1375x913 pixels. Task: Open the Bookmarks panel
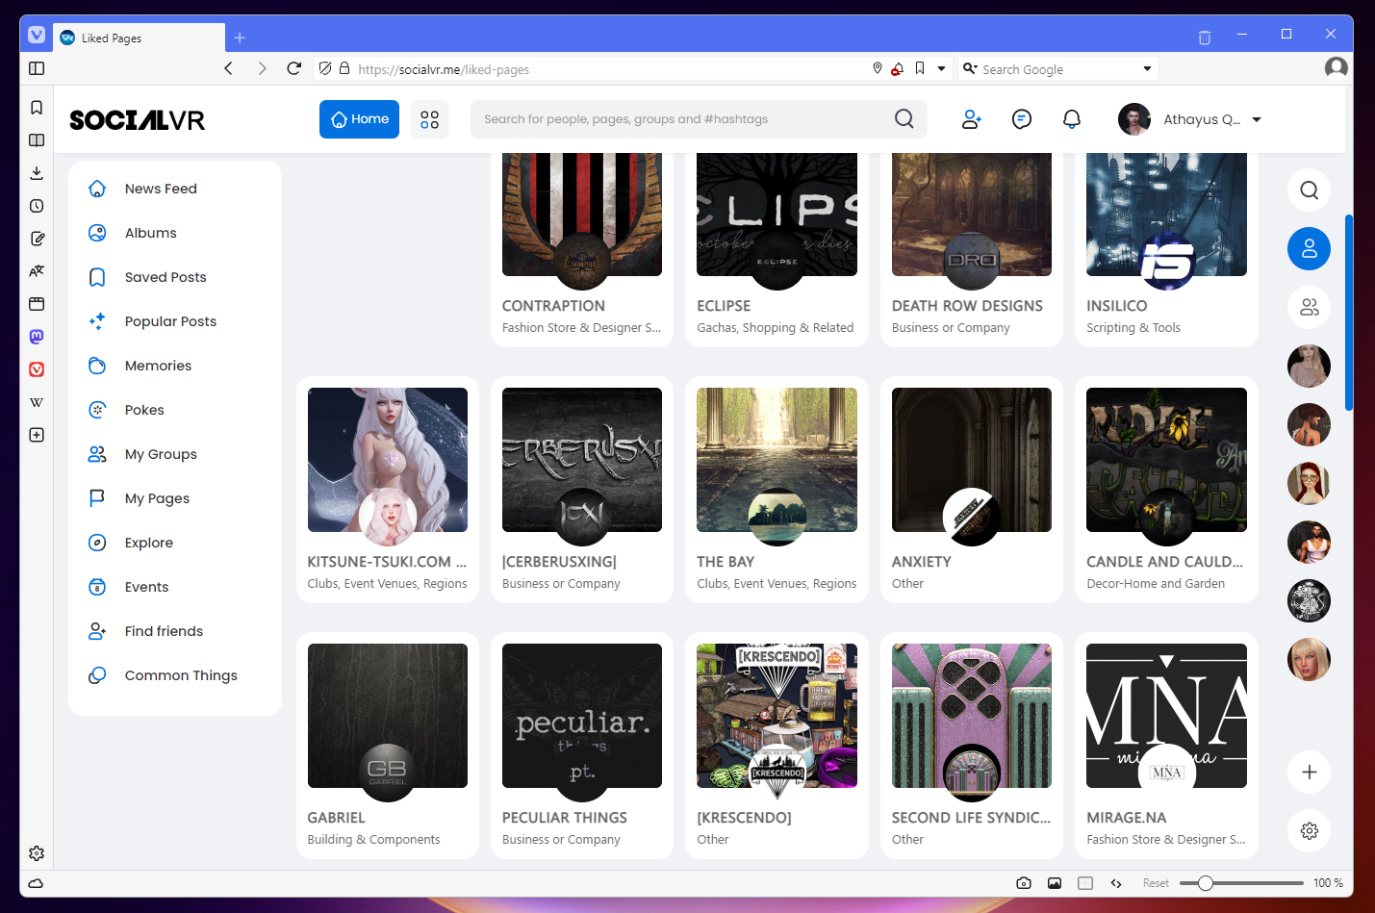click(37, 108)
